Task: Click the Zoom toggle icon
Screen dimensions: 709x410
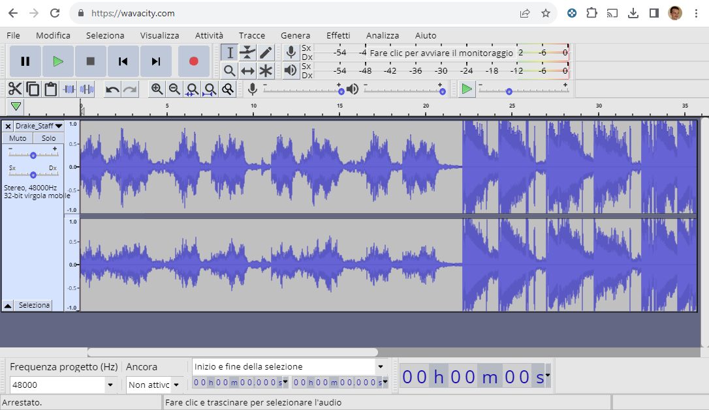Action: [x=228, y=89]
